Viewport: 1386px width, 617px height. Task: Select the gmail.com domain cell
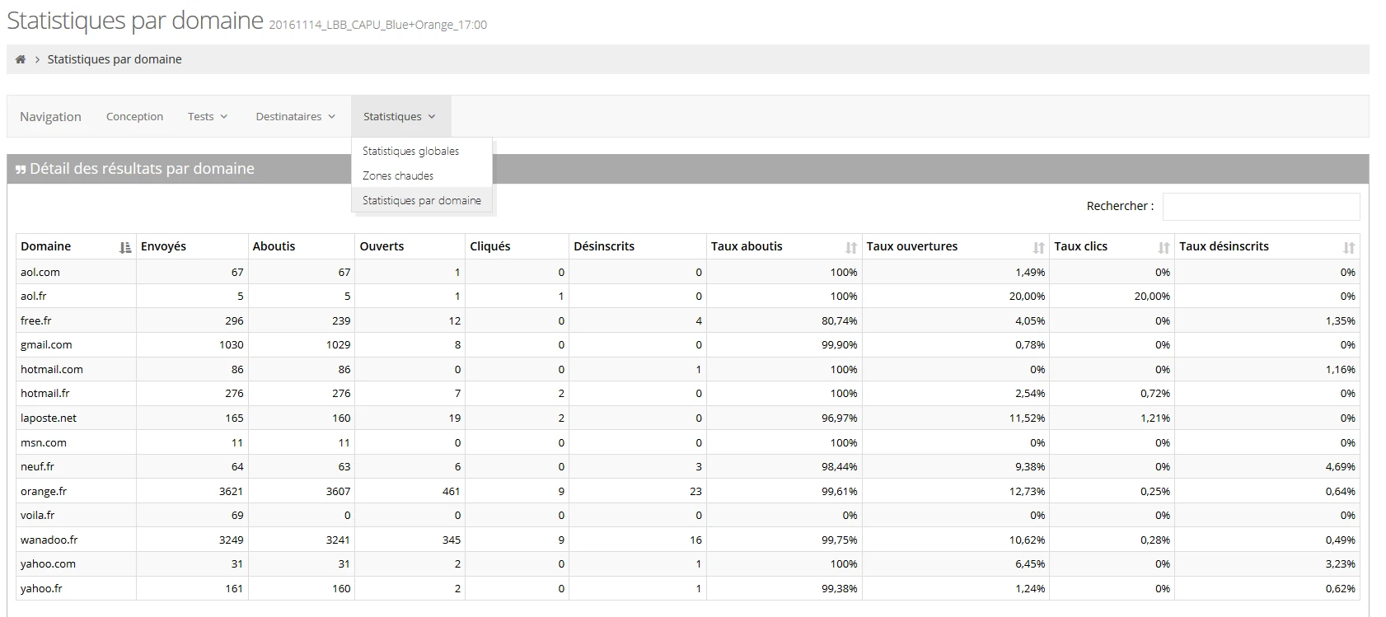tap(46, 345)
